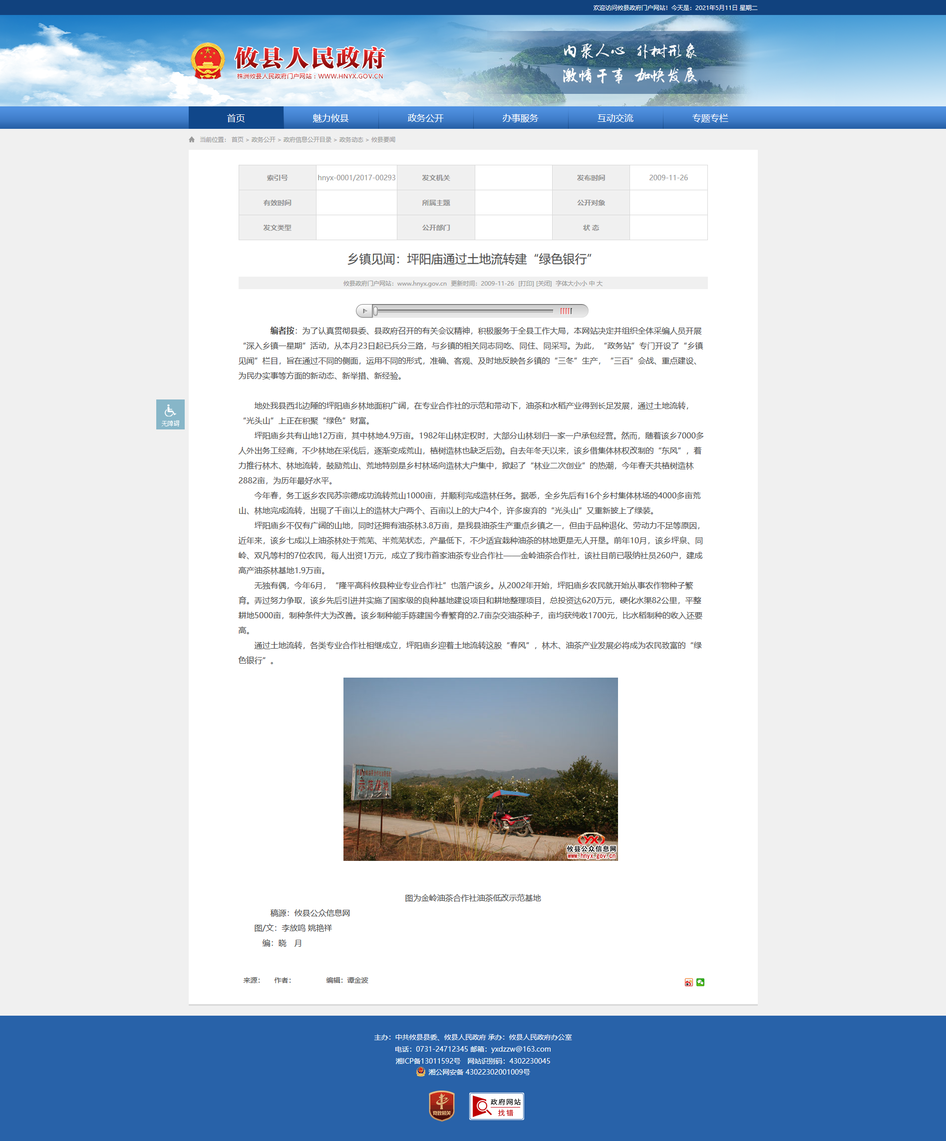Screen dimensions: 946x1141
Task: Open 攸县要闻 breadcrumb link
Action: tap(383, 140)
